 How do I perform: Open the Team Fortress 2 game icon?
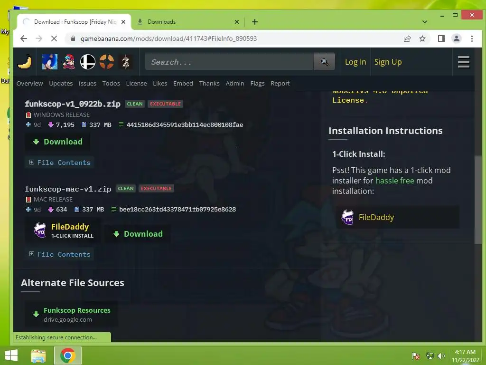click(107, 62)
